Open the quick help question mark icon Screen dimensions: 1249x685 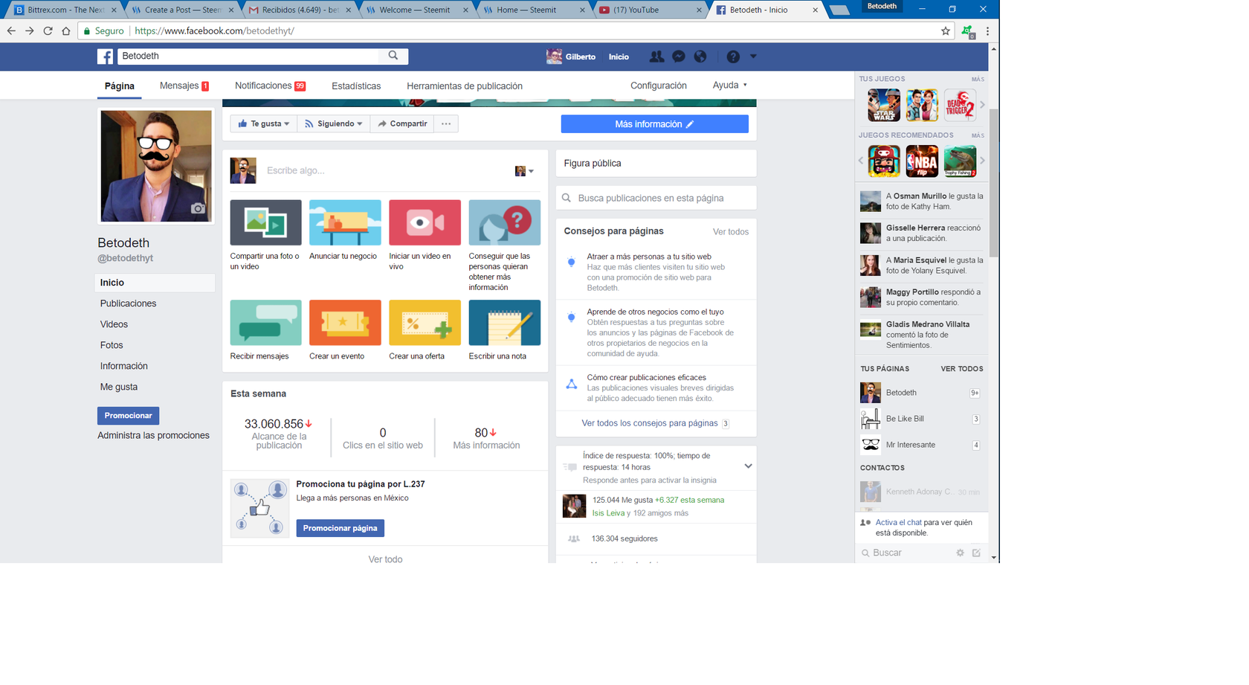point(733,57)
